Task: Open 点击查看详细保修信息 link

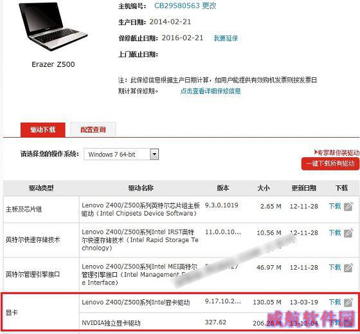Action: (x=211, y=91)
